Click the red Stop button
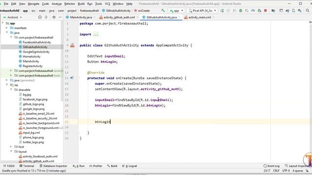This screenshot has width=312, height=175. (265, 11)
